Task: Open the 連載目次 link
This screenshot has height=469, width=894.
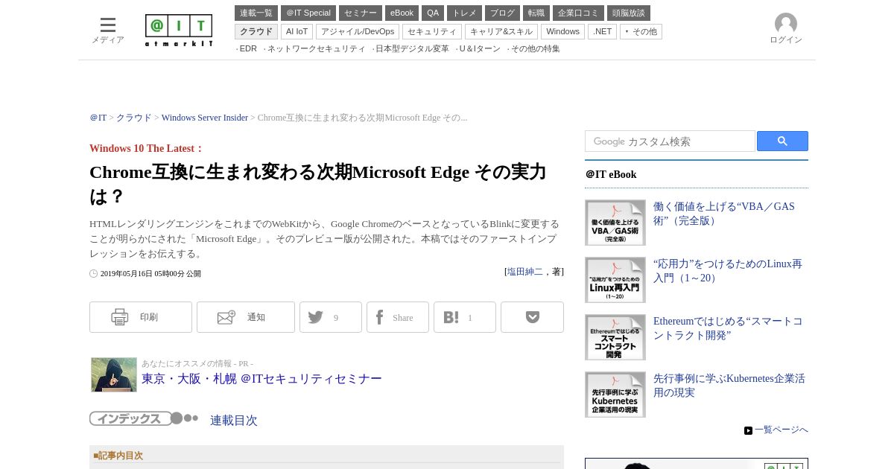Action: click(x=234, y=421)
